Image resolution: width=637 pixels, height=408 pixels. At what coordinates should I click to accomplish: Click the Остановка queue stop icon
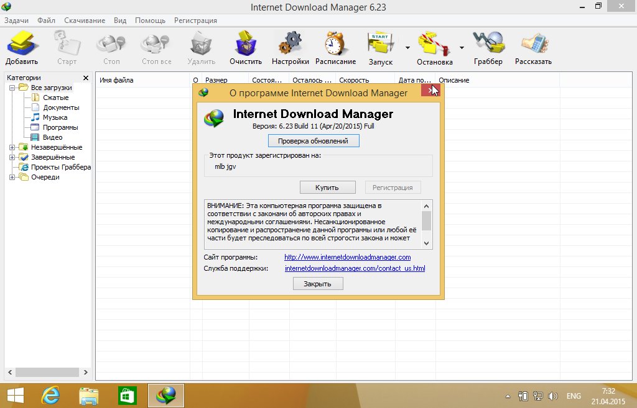click(434, 43)
